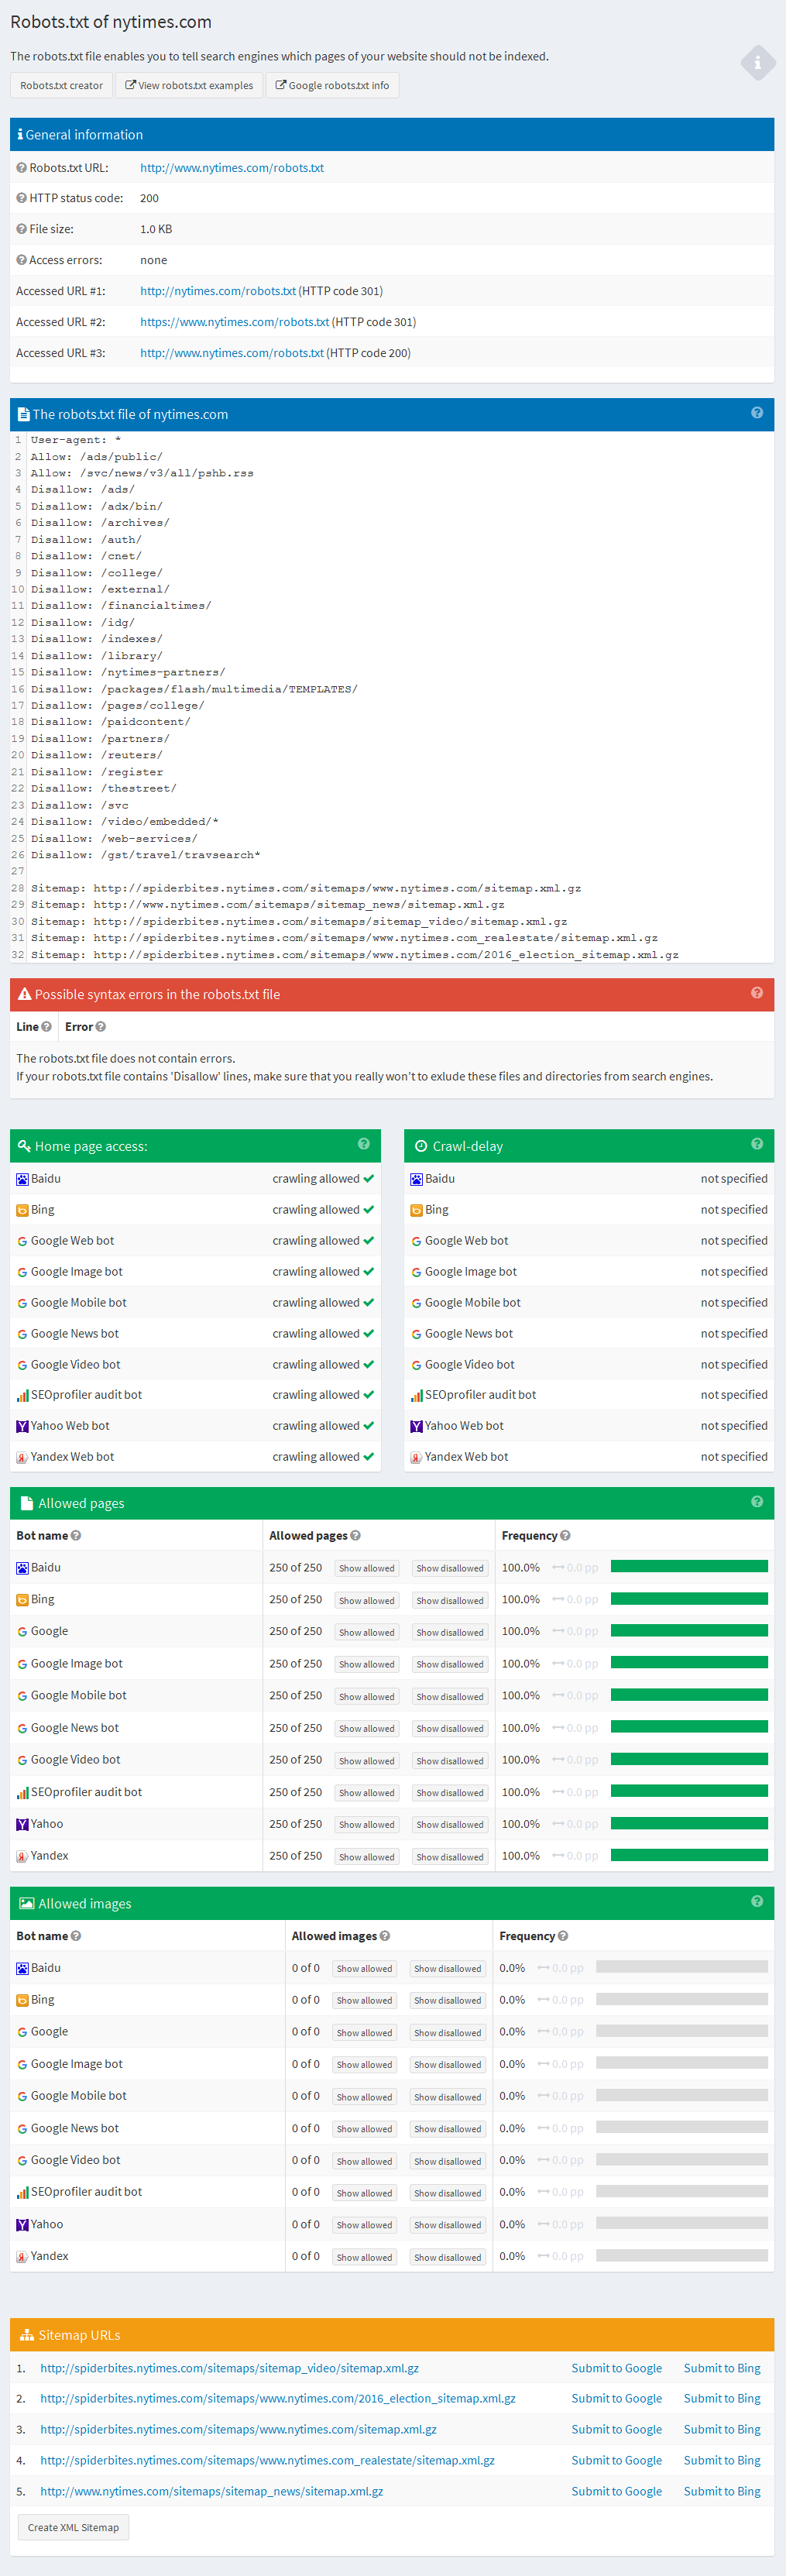Click Yandex frequency bar in Allowed pages
The width and height of the screenshot is (786, 2576).
[x=689, y=1856]
